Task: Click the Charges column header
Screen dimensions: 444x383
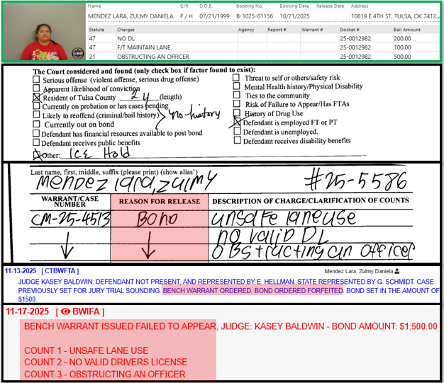Action: (126, 30)
